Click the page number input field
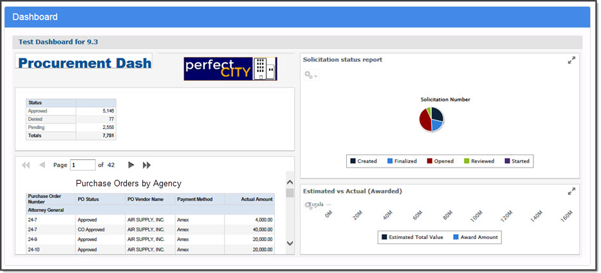The width and height of the screenshot is (601, 273). pyautogui.click(x=82, y=165)
